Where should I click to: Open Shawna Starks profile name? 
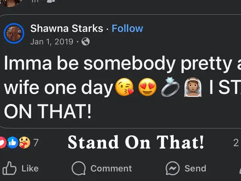(67, 29)
